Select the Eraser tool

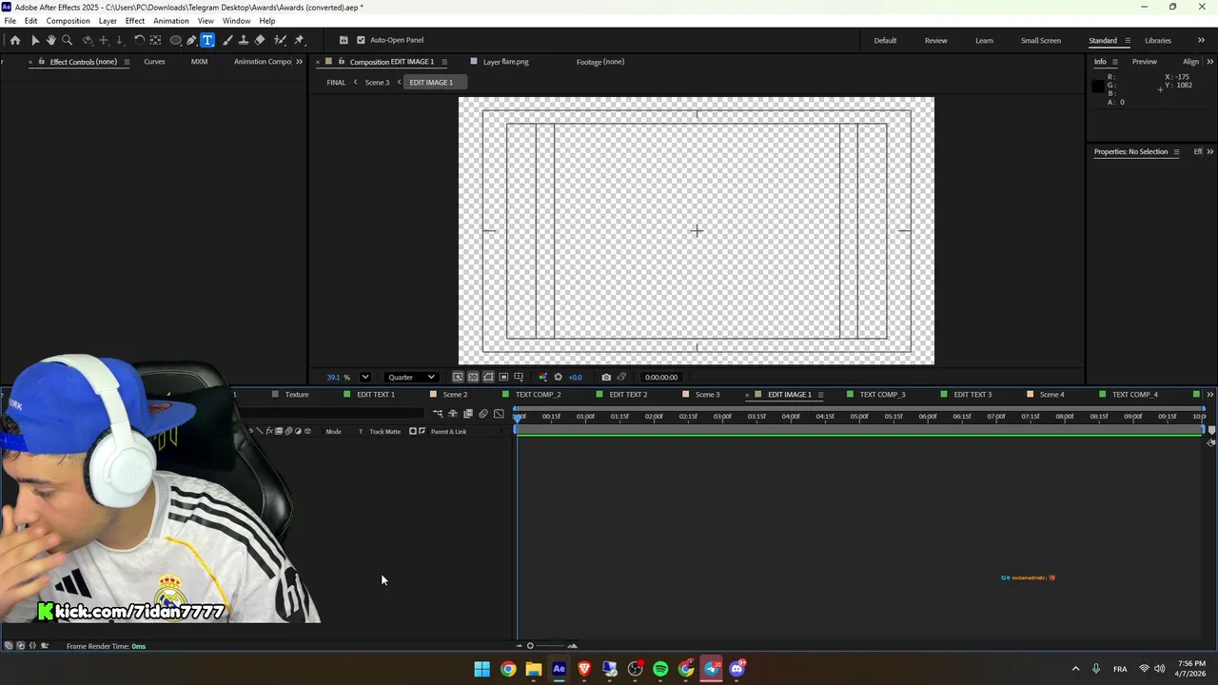coord(260,40)
